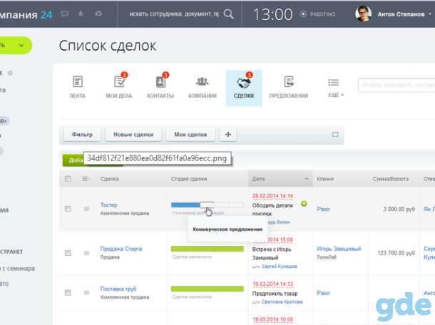
Task: Open the Тостер deal link
Action: [x=108, y=205]
